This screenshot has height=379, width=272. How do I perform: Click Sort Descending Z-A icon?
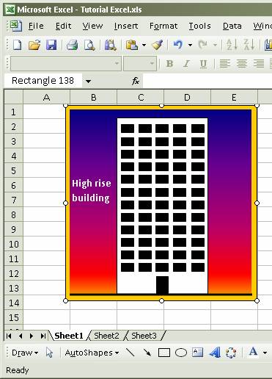(x=249, y=45)
